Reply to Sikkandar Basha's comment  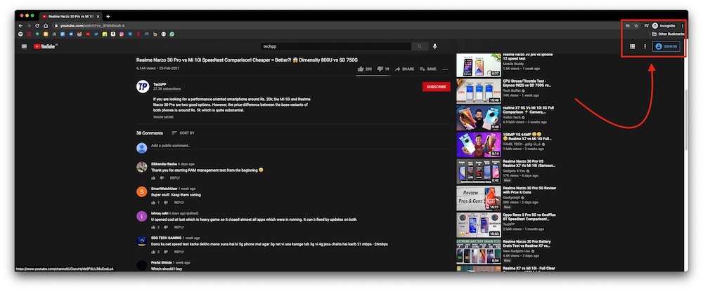click(175, 178)
